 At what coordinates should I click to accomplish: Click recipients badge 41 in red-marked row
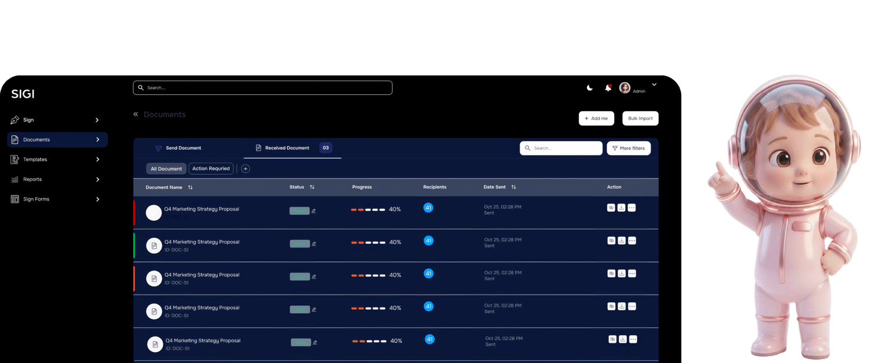428,208
